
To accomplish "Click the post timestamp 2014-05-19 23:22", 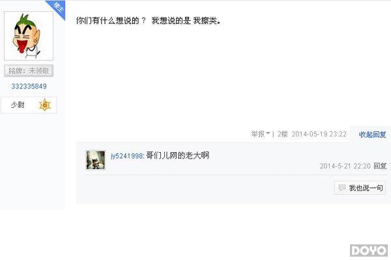I will (x=319, y=134).
